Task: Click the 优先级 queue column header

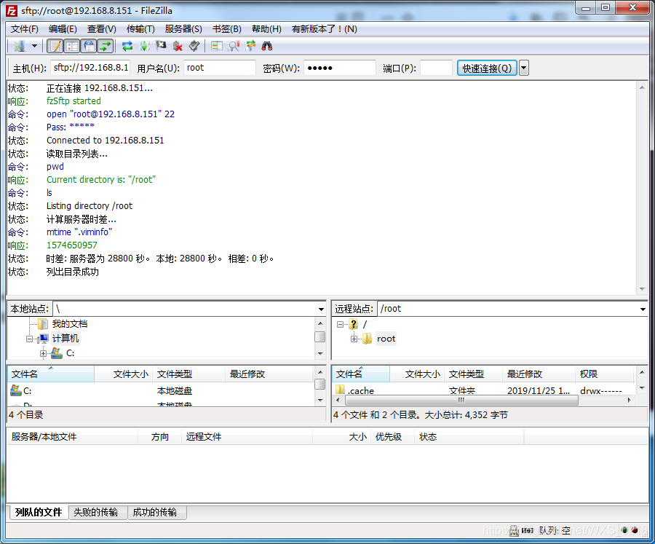Action: point(392,437)
